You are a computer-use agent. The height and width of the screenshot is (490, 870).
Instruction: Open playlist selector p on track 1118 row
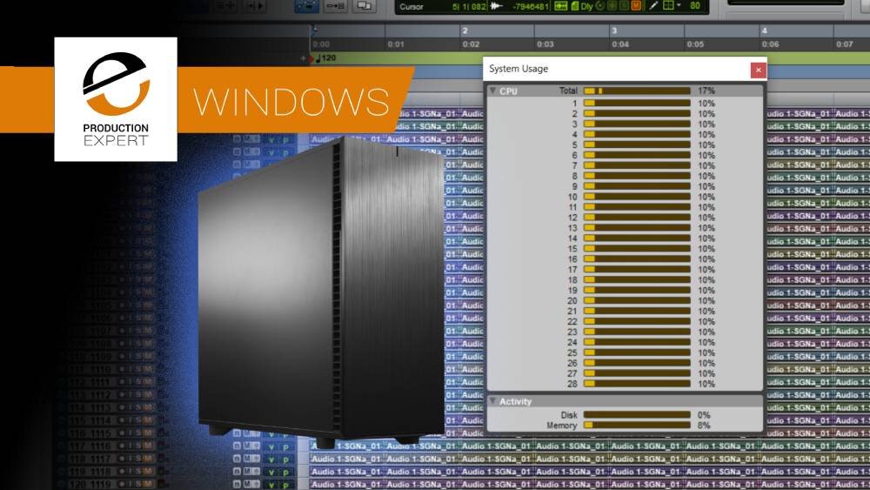coord(286,473)
